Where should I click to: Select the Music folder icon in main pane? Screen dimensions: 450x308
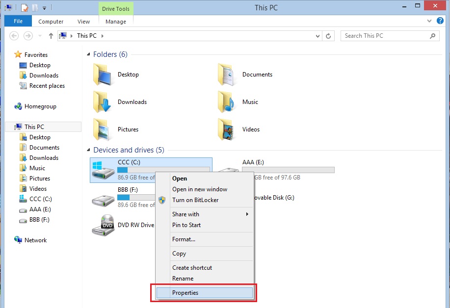pyautogui.click(x=227, y=102)
